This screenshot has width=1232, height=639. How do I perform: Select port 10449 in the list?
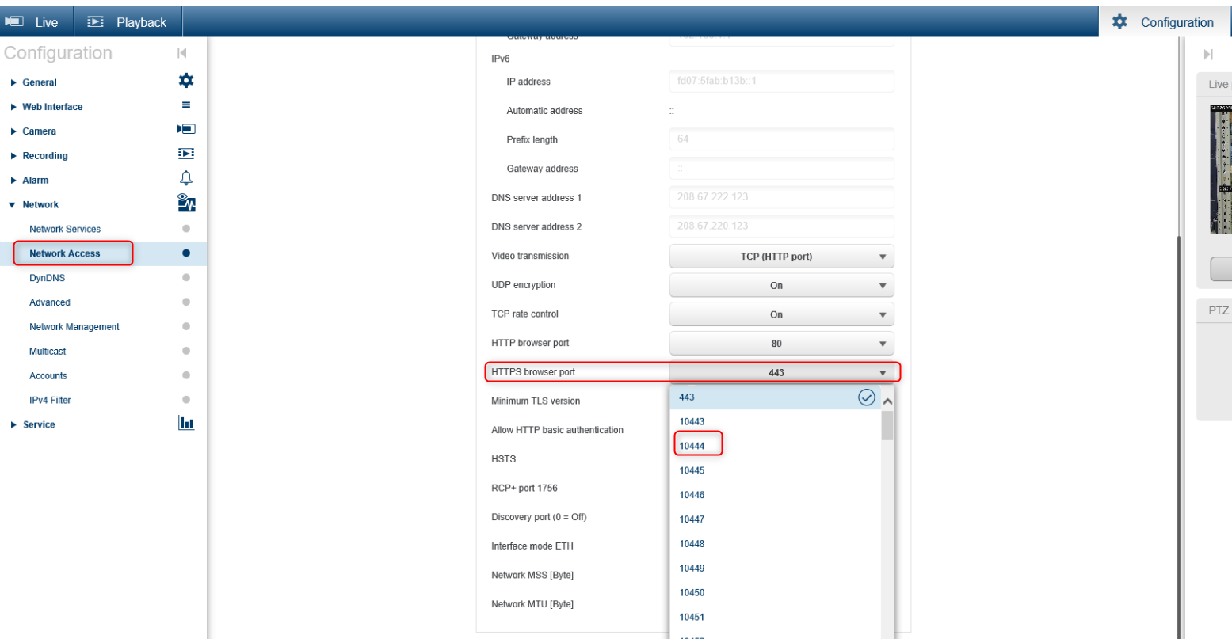click(x=775, y=569)
